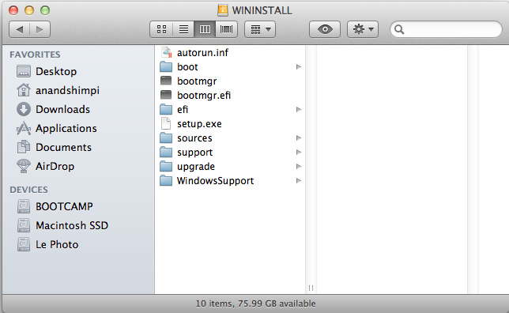
Task: Open AirDrop in the sidebar
Action: point(55,166)
